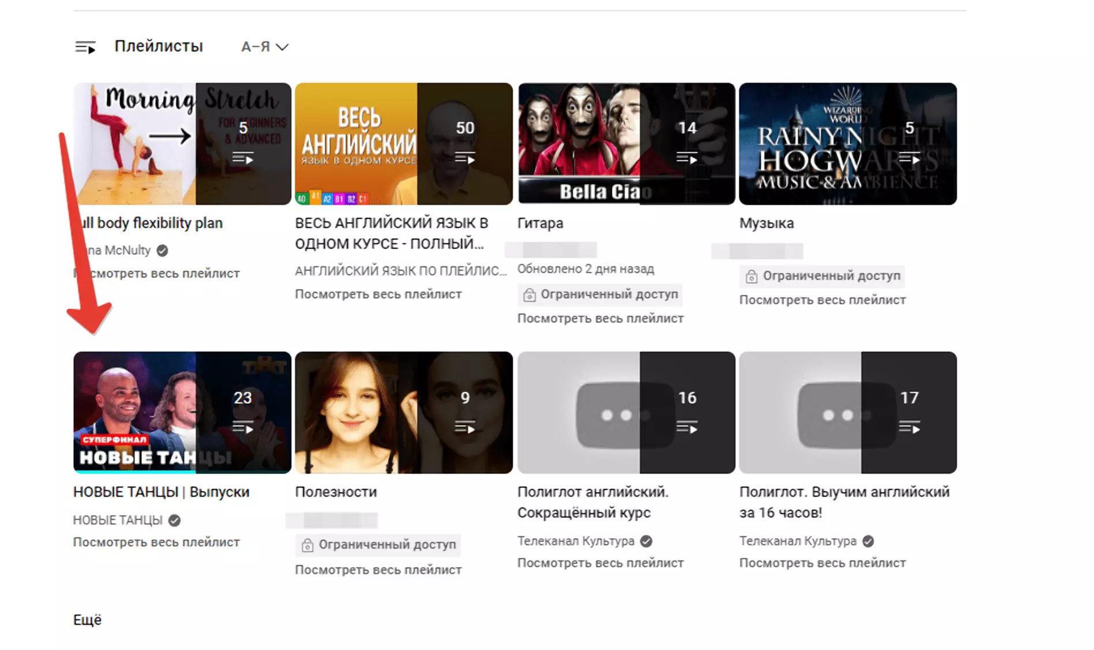This screenshot has height=650, width=1094.
Task: Open Полиглот. Выучим английский за 16 часов! title
Action: 844,502
